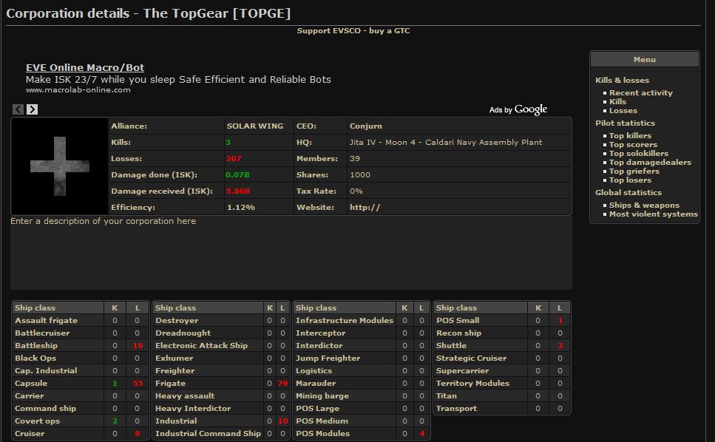Click Capsule losses value 55
This screenshot has width=715, height=442.
coord(138,383)
